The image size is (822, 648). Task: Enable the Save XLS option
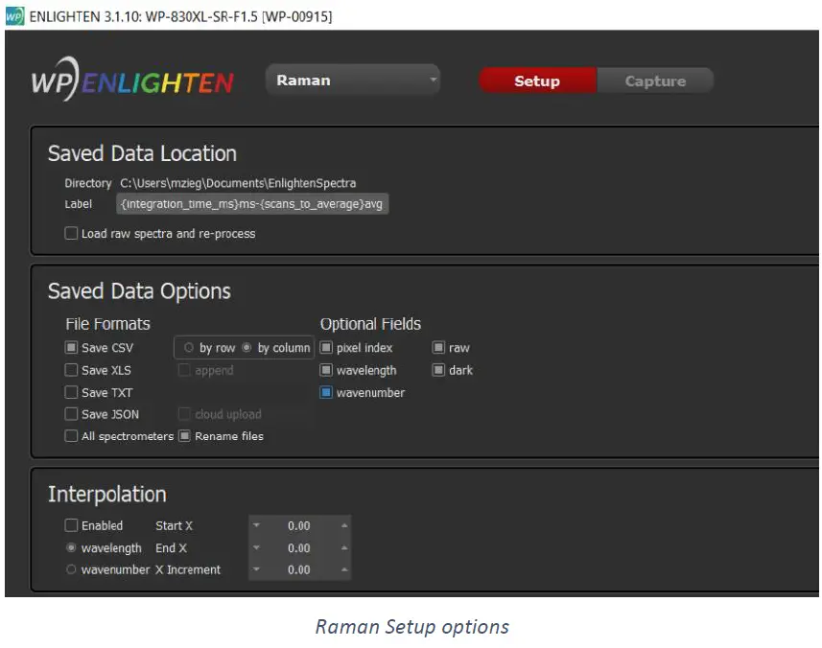72,370
